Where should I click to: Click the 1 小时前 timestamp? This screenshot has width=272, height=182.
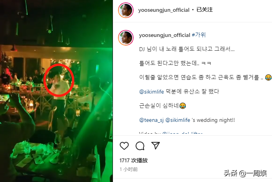pyautogui.click(x=129, y=169)
